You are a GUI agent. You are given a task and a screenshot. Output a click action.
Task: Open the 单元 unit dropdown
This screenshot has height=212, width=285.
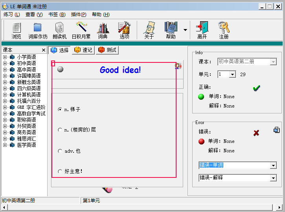232,75
